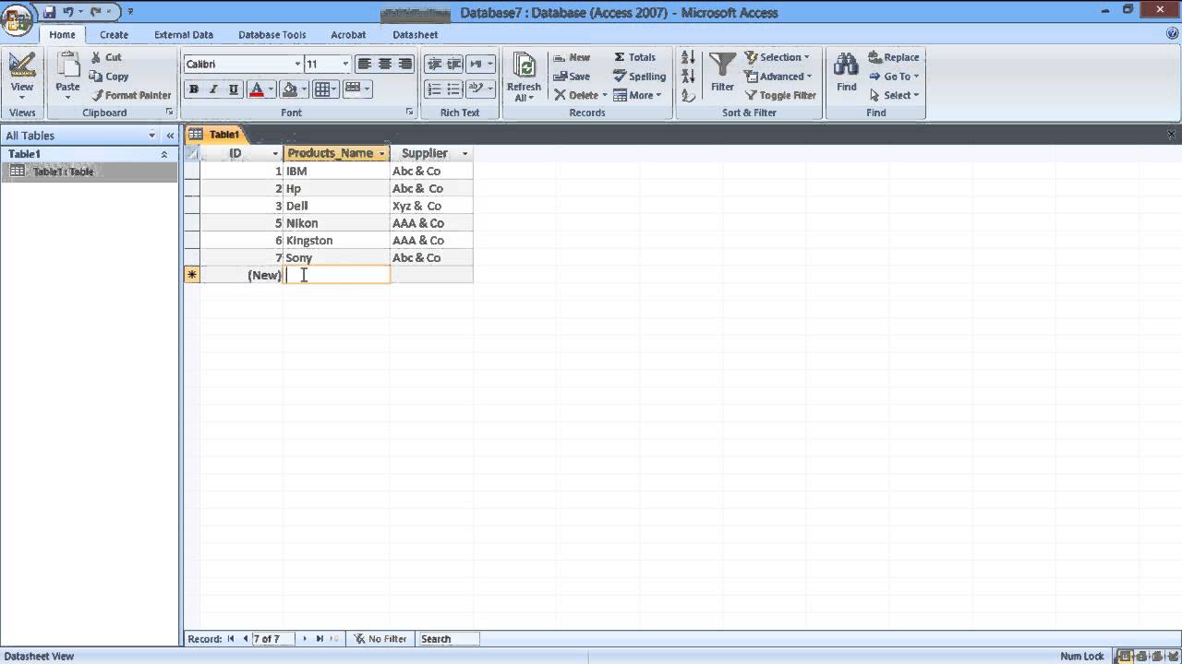The height and width of the screenshot is (664, 1182).
Task: Save the record using ribbon Save
Action: 572,77
